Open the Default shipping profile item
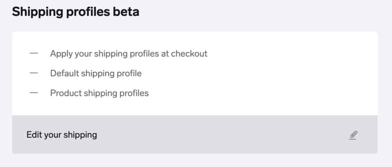The width and height of the screenshot is (392, 167). click(x=96, y=74)
